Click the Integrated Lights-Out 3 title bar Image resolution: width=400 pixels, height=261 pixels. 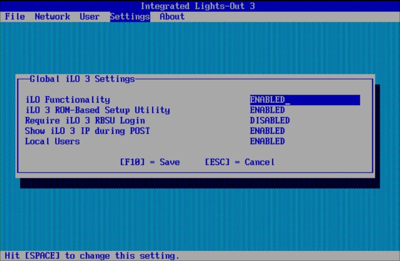[198, 6]
